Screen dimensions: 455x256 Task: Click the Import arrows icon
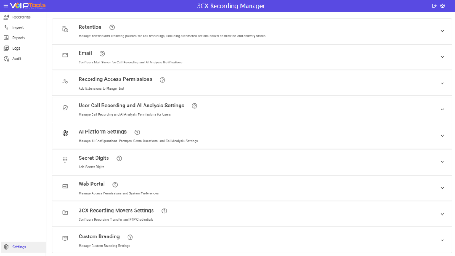(x=6, y=28)
